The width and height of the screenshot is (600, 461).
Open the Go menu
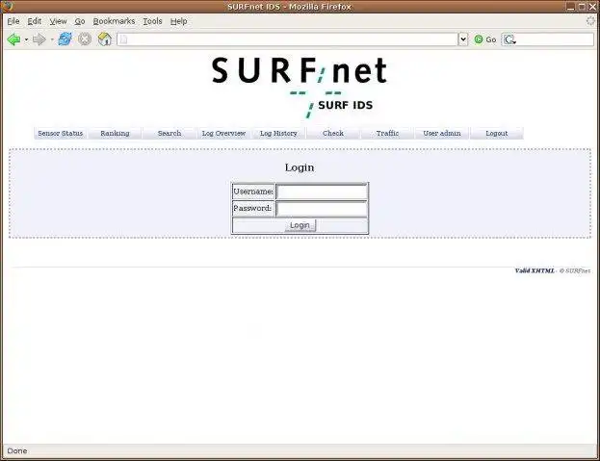(80, 21)
